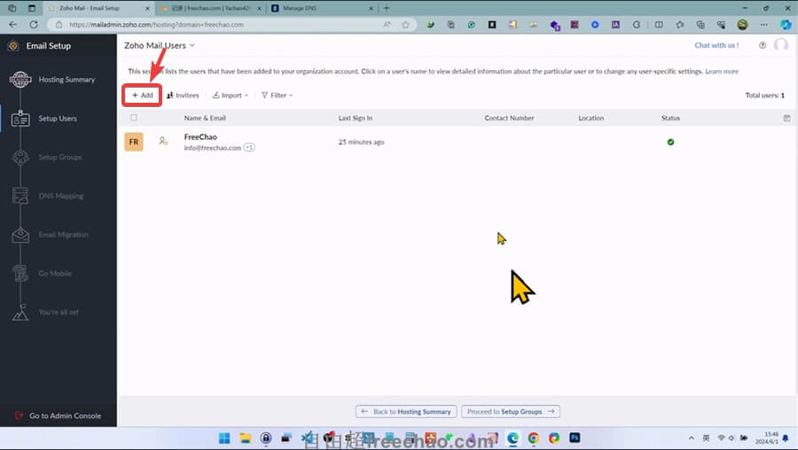This screenshot has width=798, height=450.
Task: Open Photoshop from the taskbar
Action: [575, 438]
